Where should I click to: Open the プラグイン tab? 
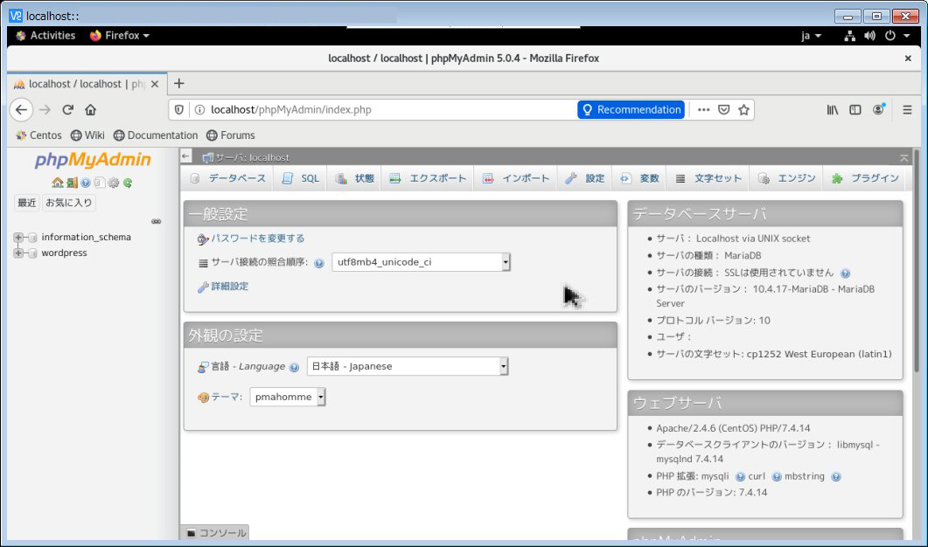[x=865, y=178]
